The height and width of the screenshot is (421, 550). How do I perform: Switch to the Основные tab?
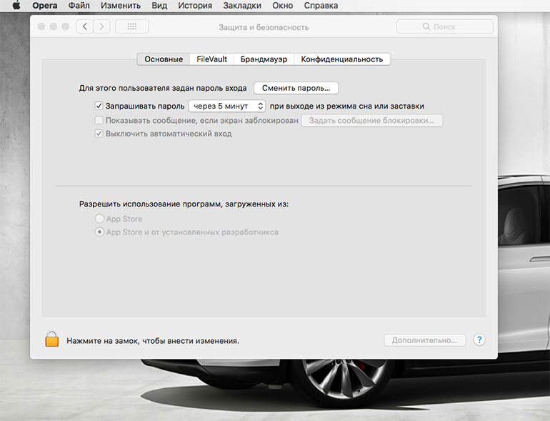pos(164,59)
